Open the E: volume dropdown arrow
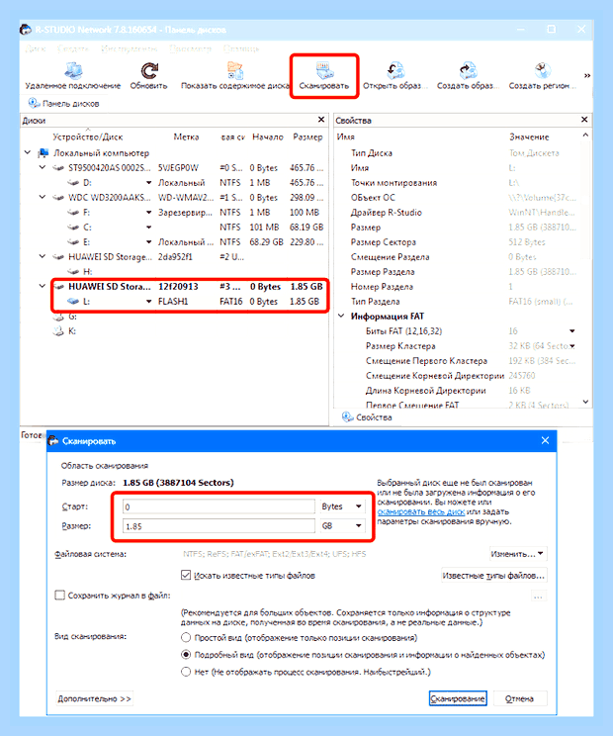This screenshot has height=736, width=613. pyautogui.click(x=148, y=242)
